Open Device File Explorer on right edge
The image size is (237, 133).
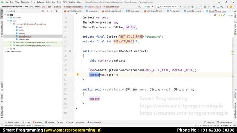235,110
